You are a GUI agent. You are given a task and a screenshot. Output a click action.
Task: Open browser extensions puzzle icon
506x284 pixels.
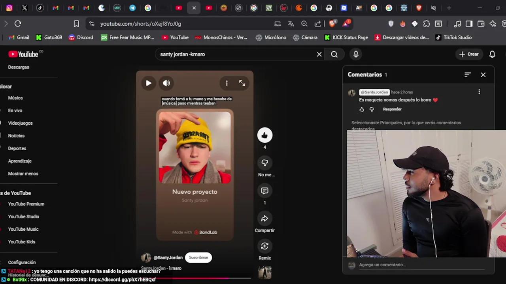click(x=427, y=24)
